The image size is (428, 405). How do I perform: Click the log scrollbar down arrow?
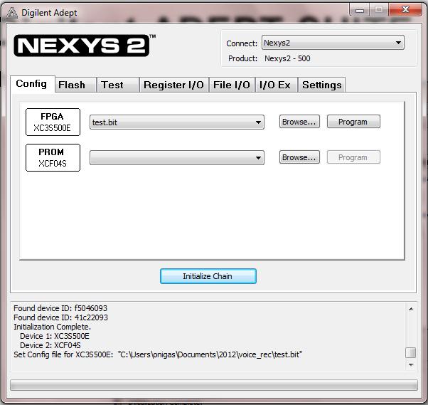pyautogui.click(x=411, y=365)
